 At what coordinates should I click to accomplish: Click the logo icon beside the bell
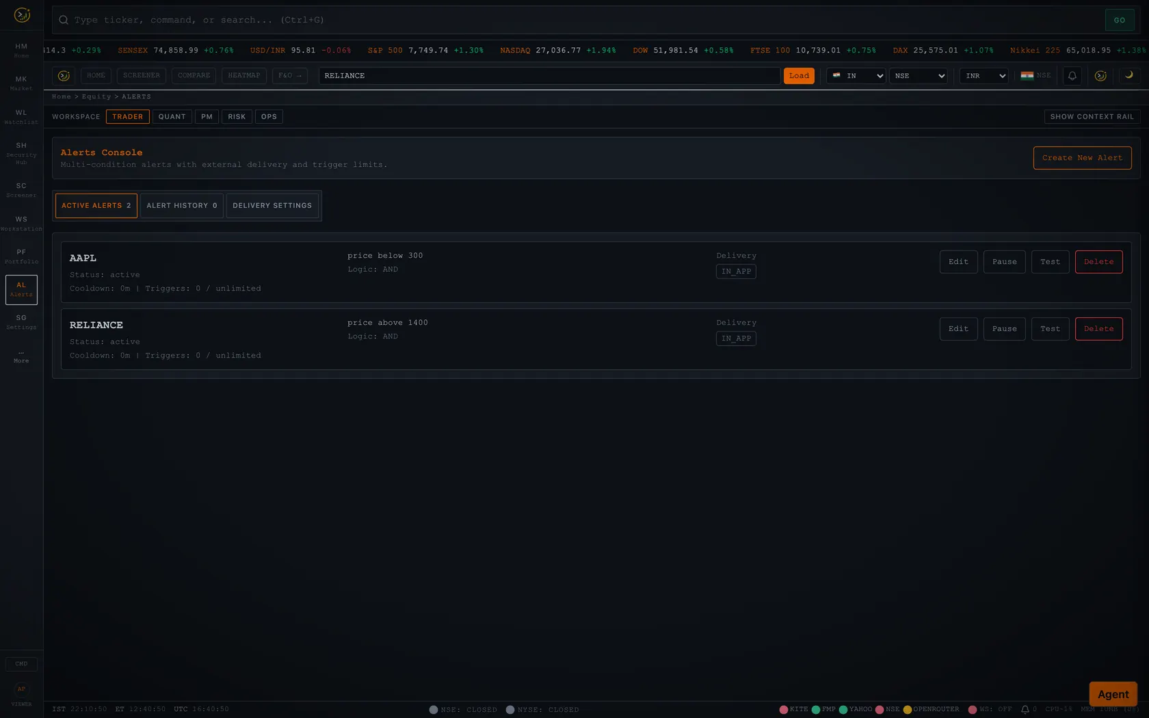(x=1100, y=76)
